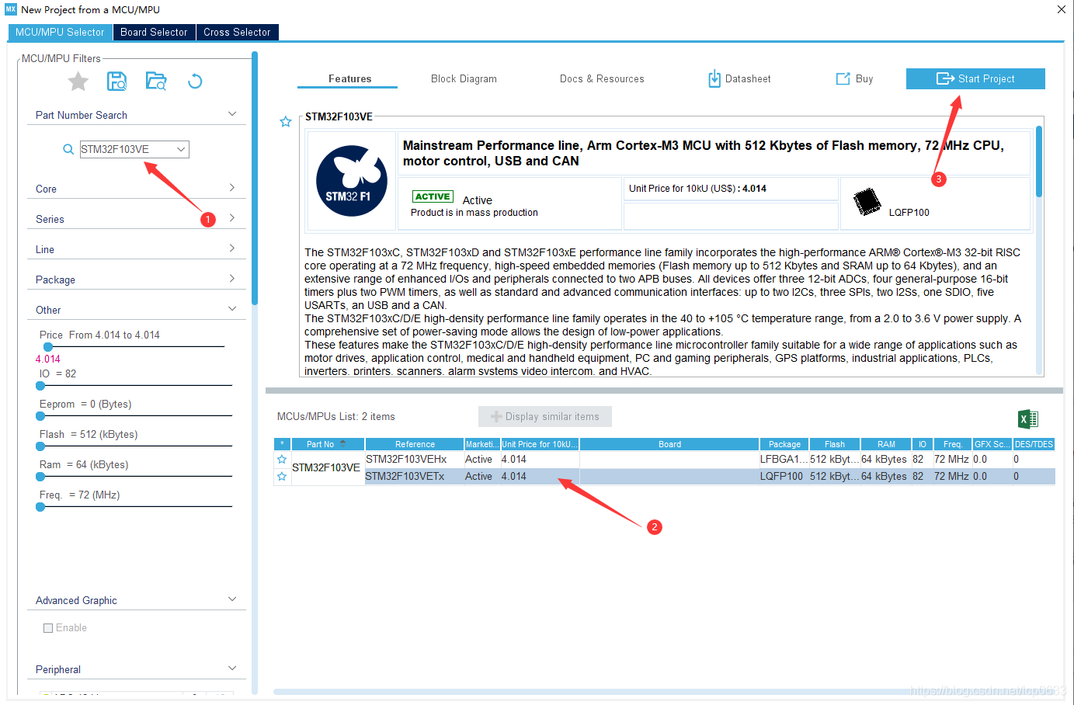
Task: Sort list by Reference column header
Action: click(415, 444)
